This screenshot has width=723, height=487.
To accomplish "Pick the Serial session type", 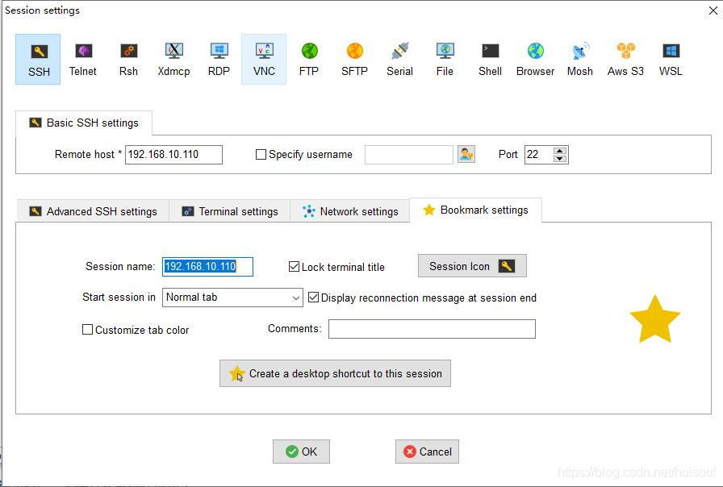I will (399, 59).
